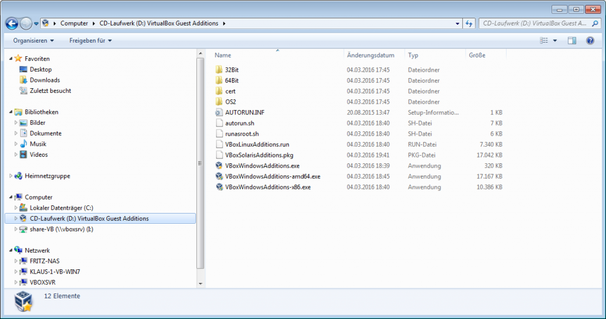Image resolution: width=606 pixels, height=319 pixels.
Task: Select the VBOXSVR network computer
Action: 43,282
